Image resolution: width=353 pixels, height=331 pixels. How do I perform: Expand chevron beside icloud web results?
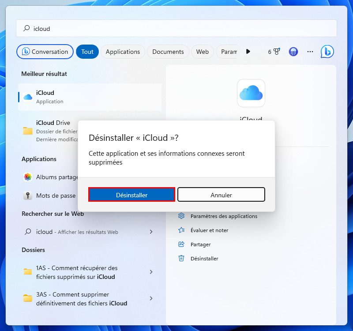pyautogui.click(x=151, y=232)
